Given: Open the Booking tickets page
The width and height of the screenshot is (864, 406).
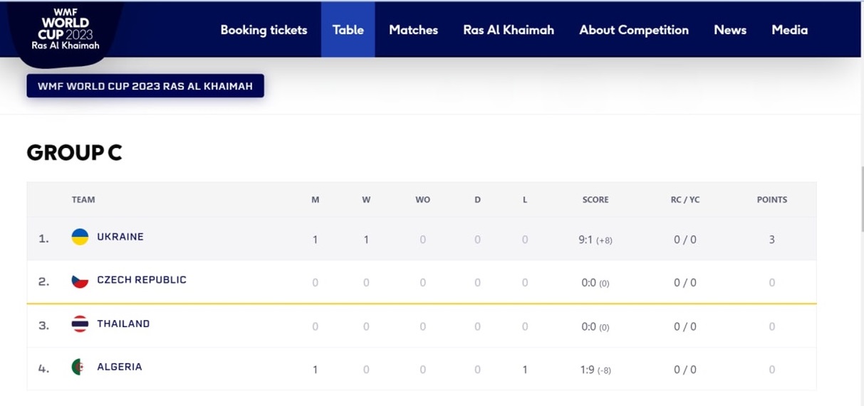Looking at the screenshot, I should 264,30.
